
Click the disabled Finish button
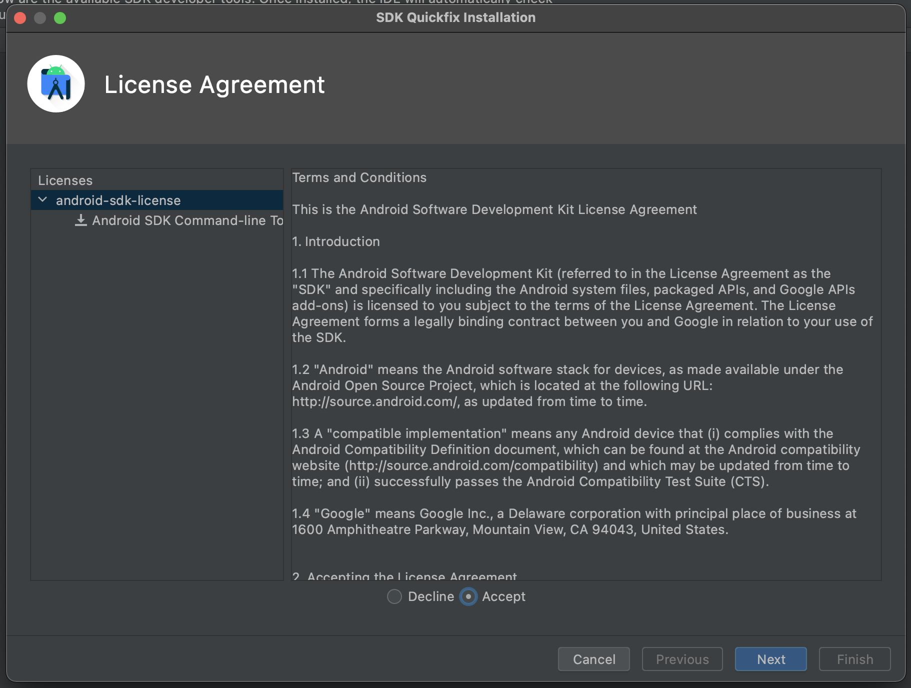[x=855, y=659]
